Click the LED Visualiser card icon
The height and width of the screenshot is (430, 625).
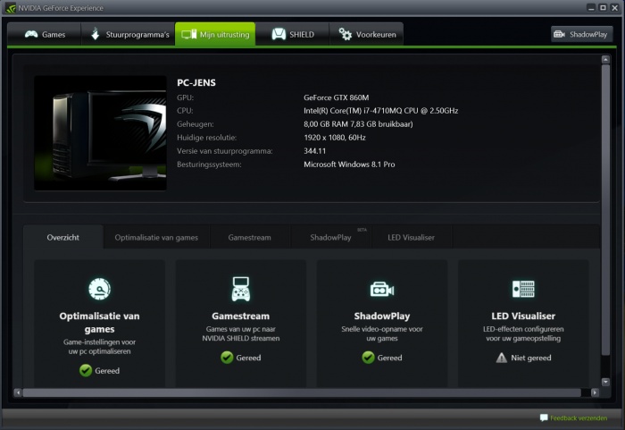523,289
